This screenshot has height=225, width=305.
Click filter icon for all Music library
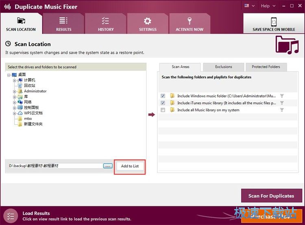(282, 110)
